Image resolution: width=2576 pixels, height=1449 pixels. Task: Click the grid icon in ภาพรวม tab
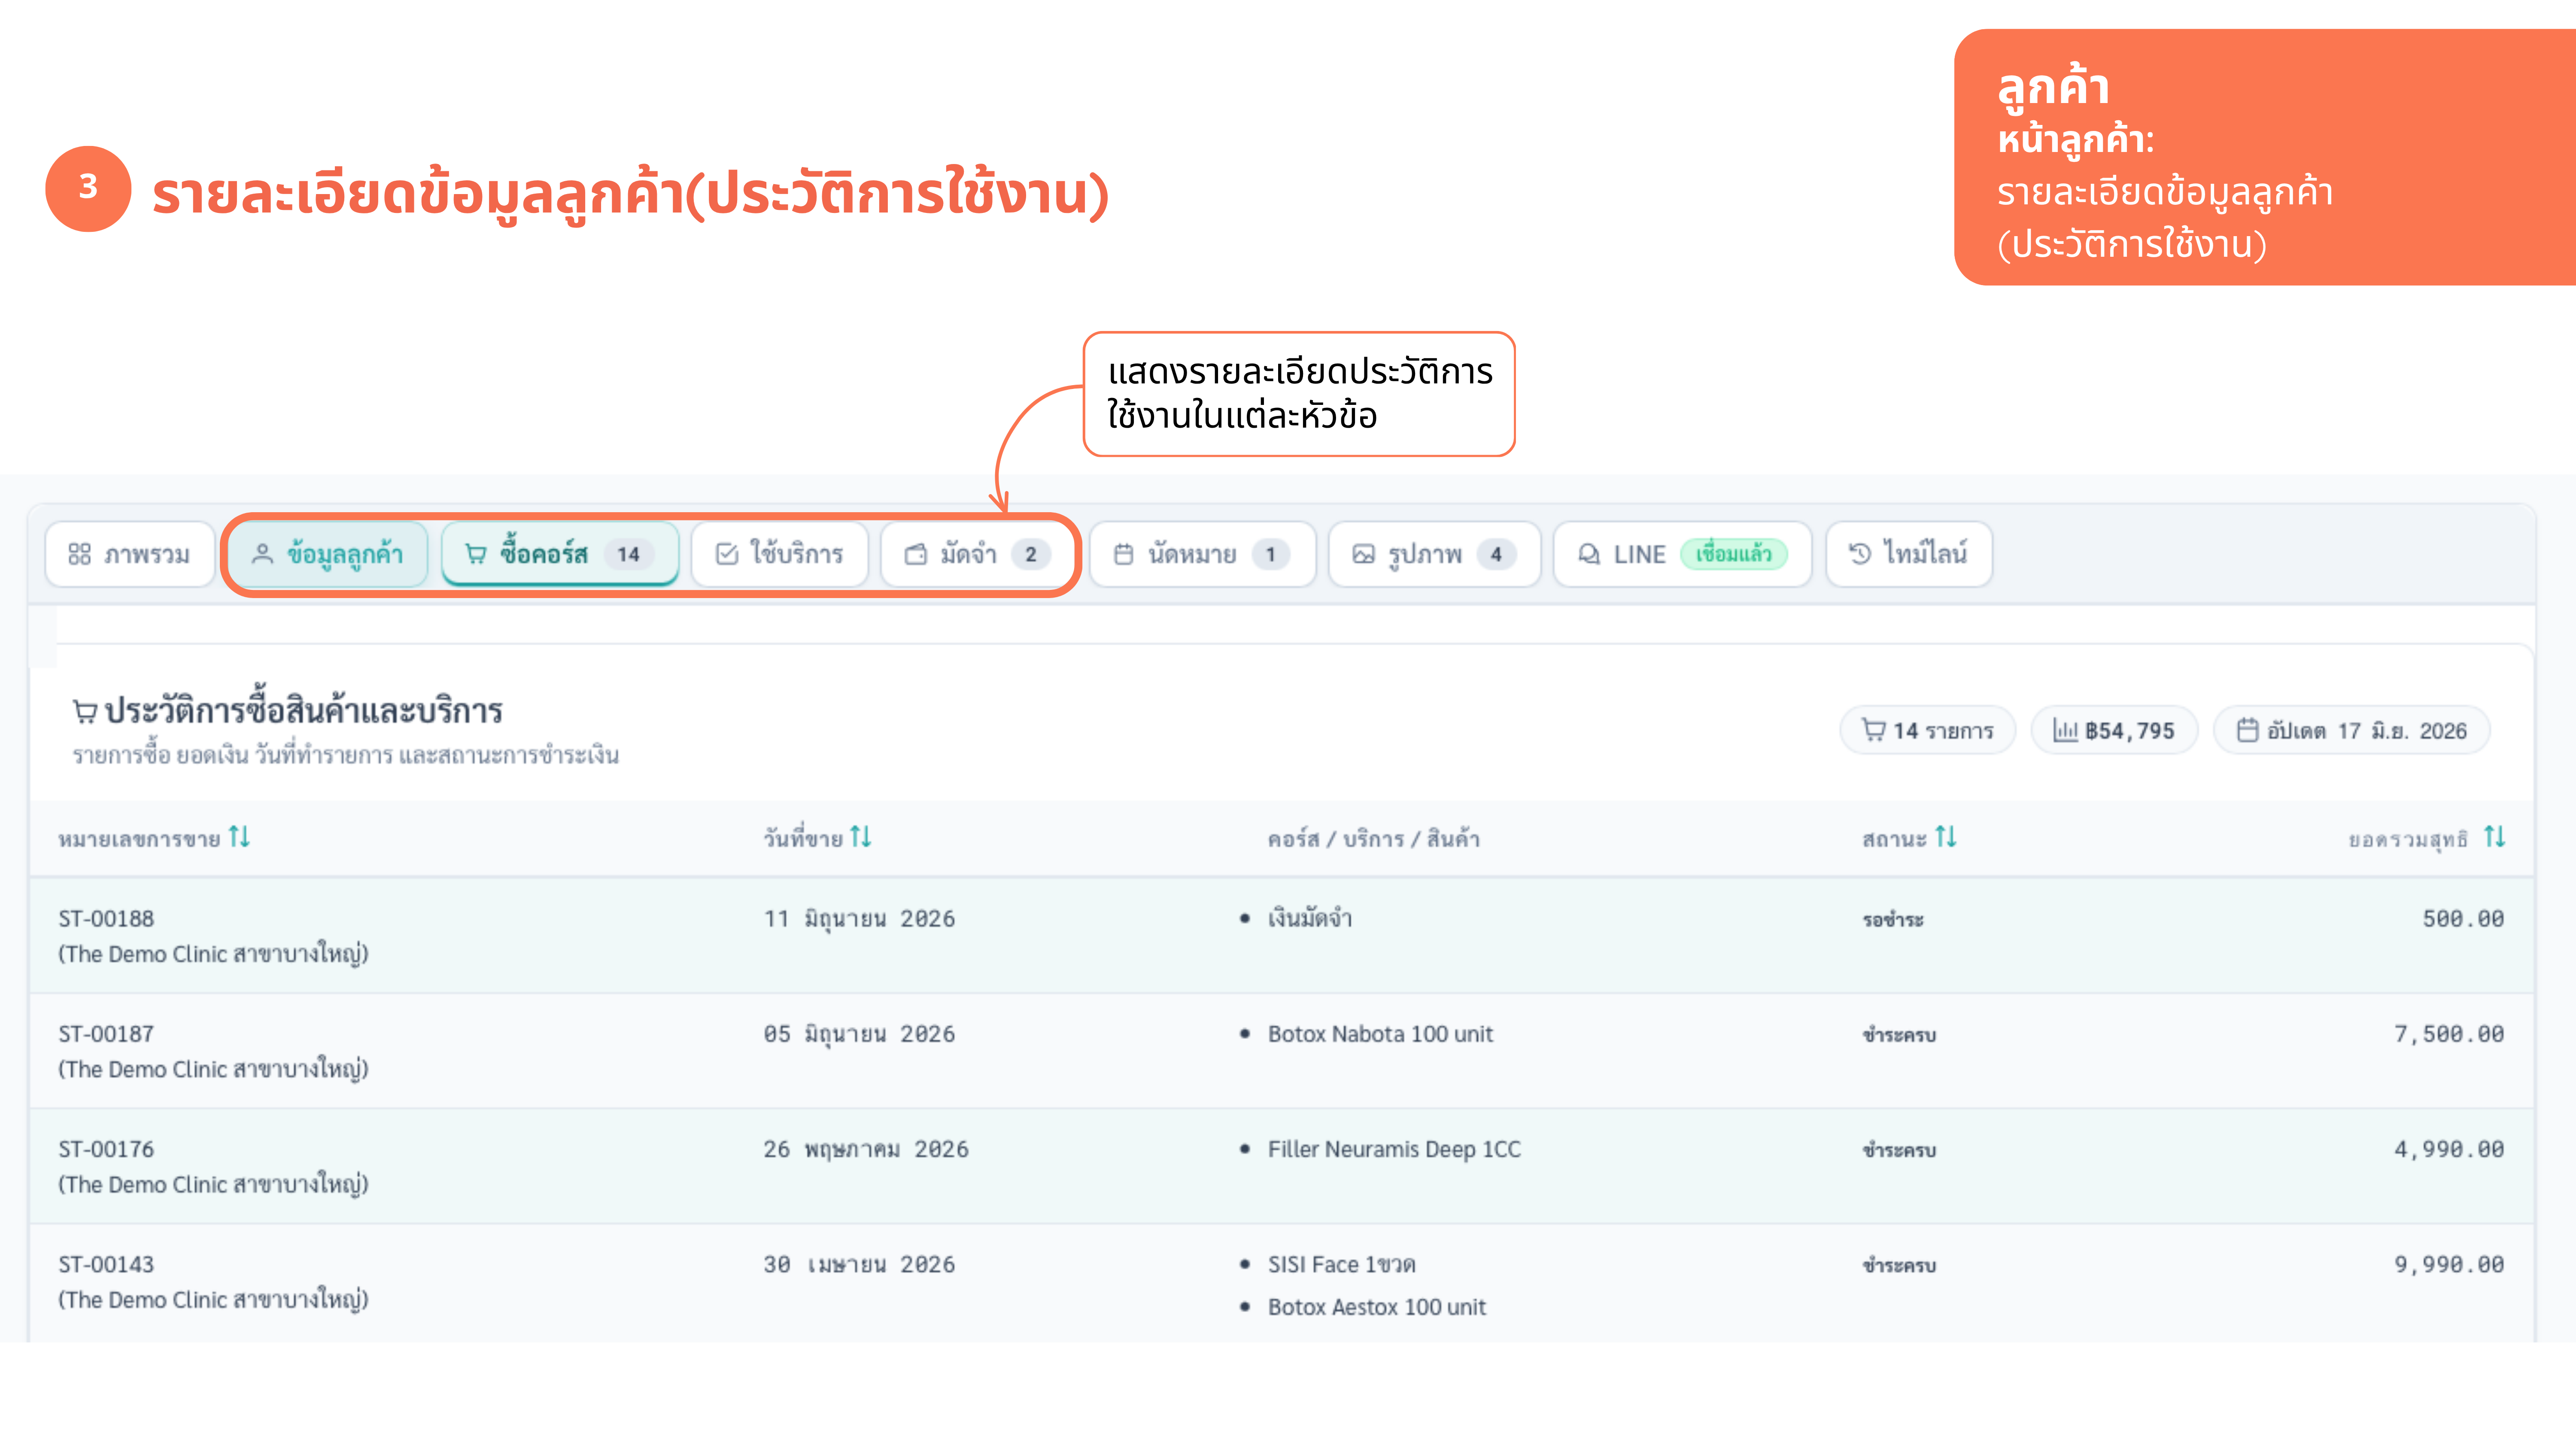[80, 554]
